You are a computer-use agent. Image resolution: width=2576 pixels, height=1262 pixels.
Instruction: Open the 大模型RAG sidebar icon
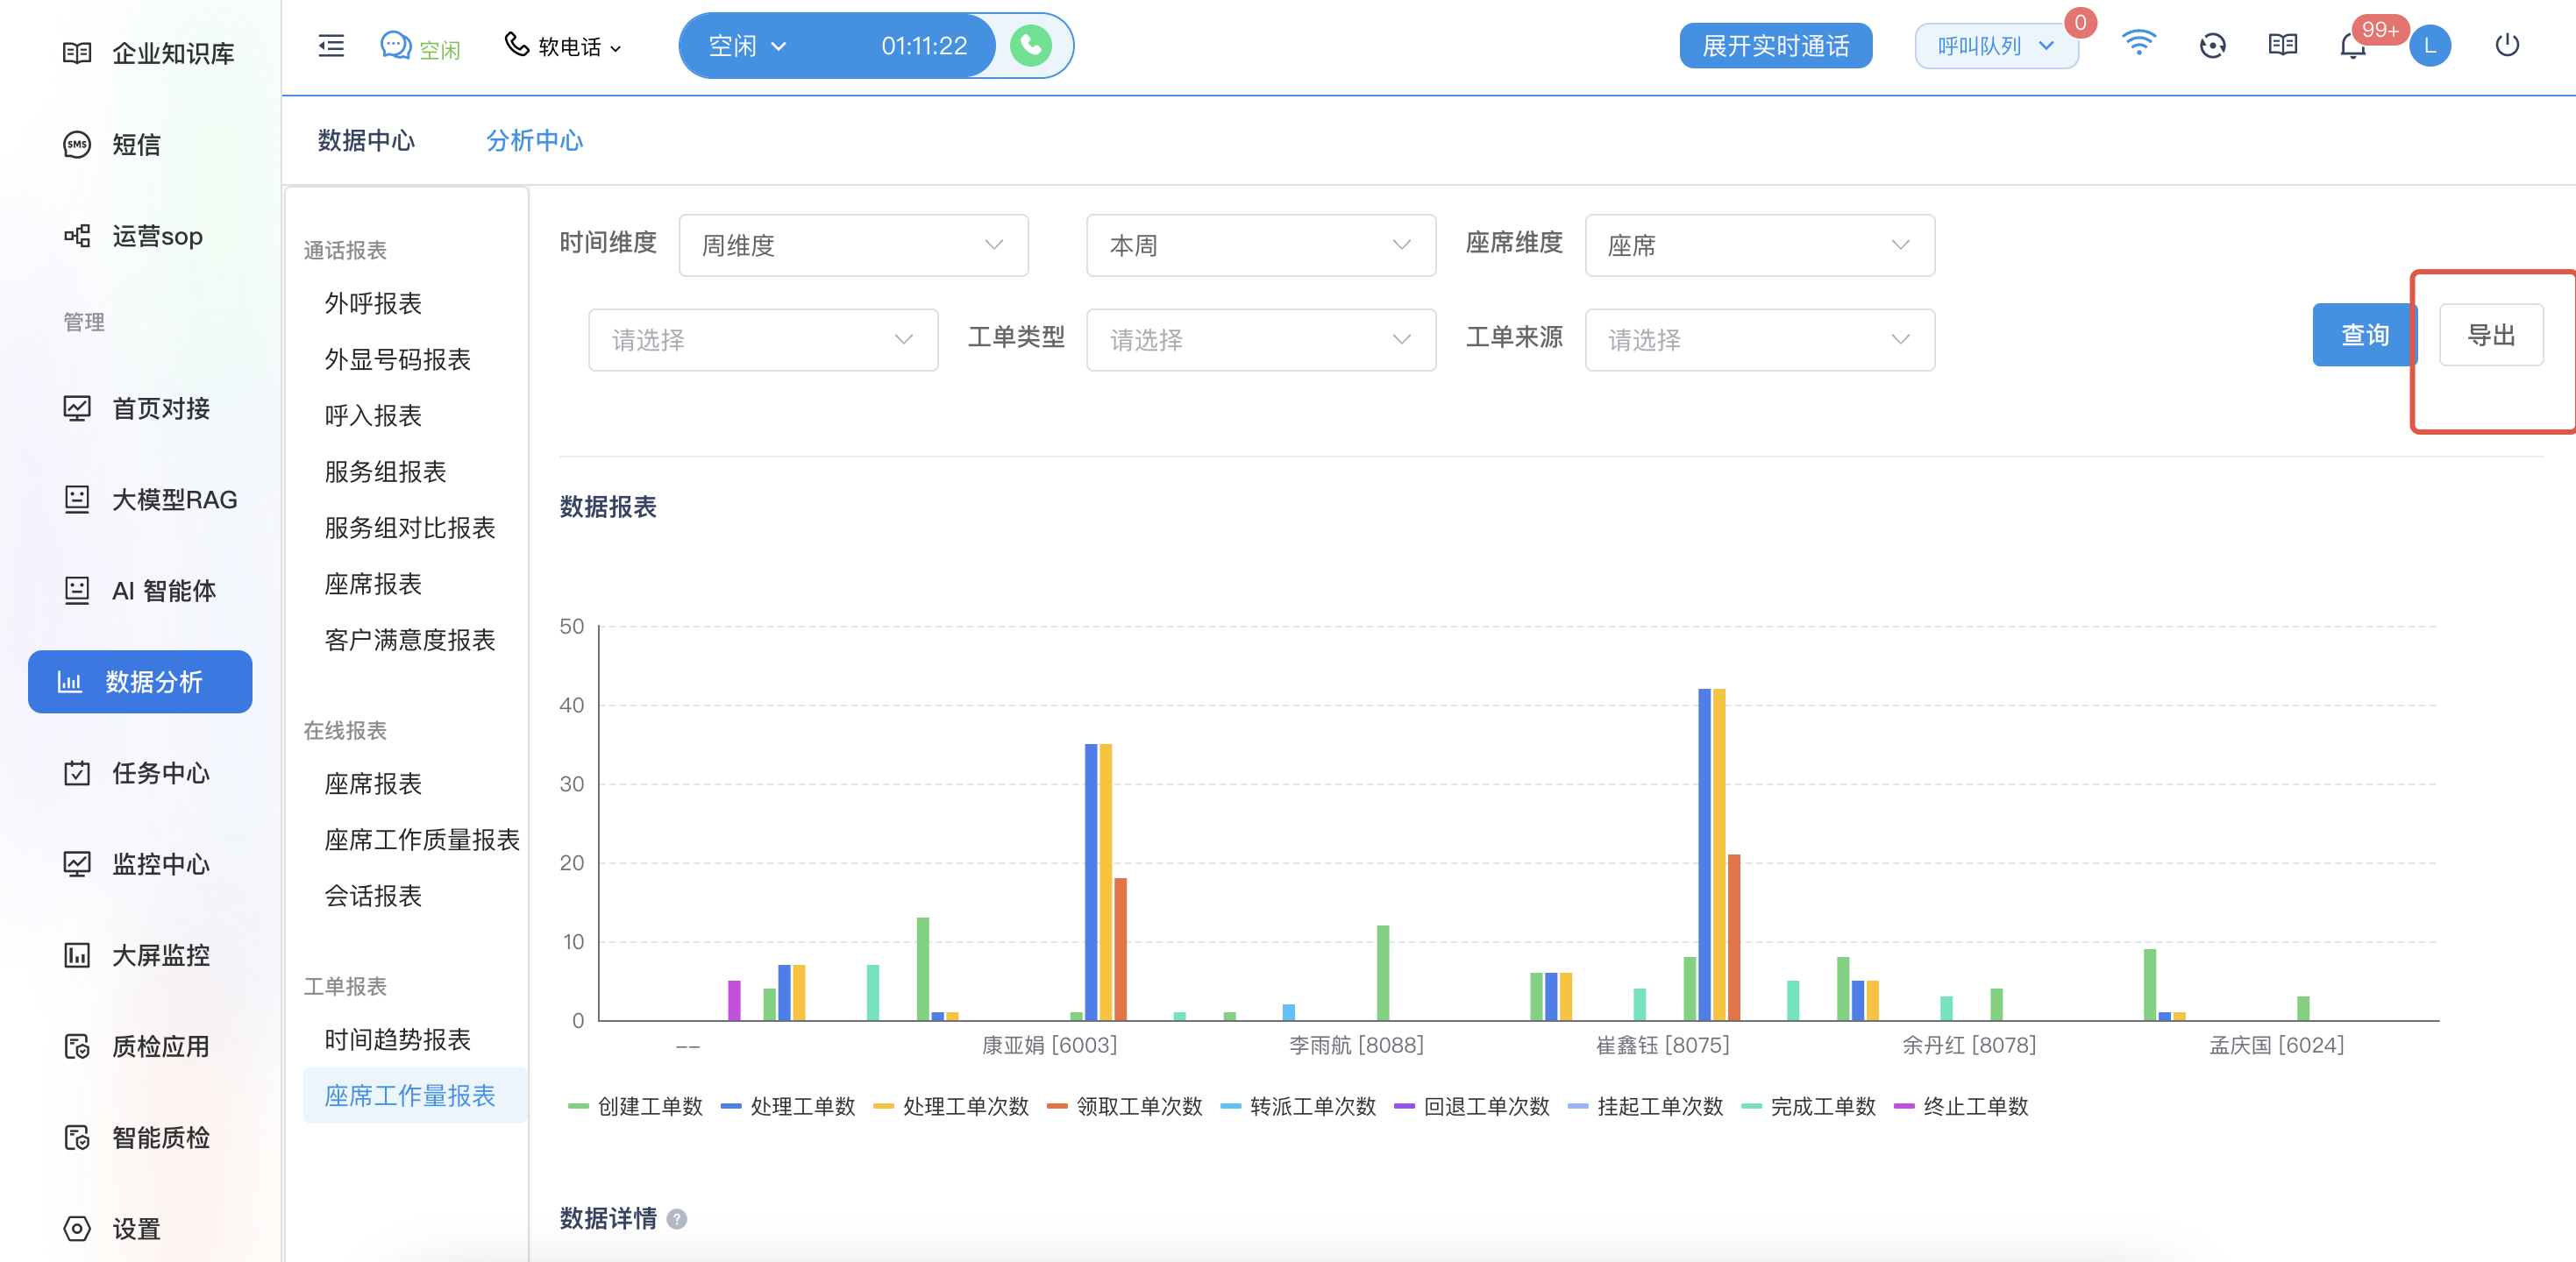click(x=77, y=500)
